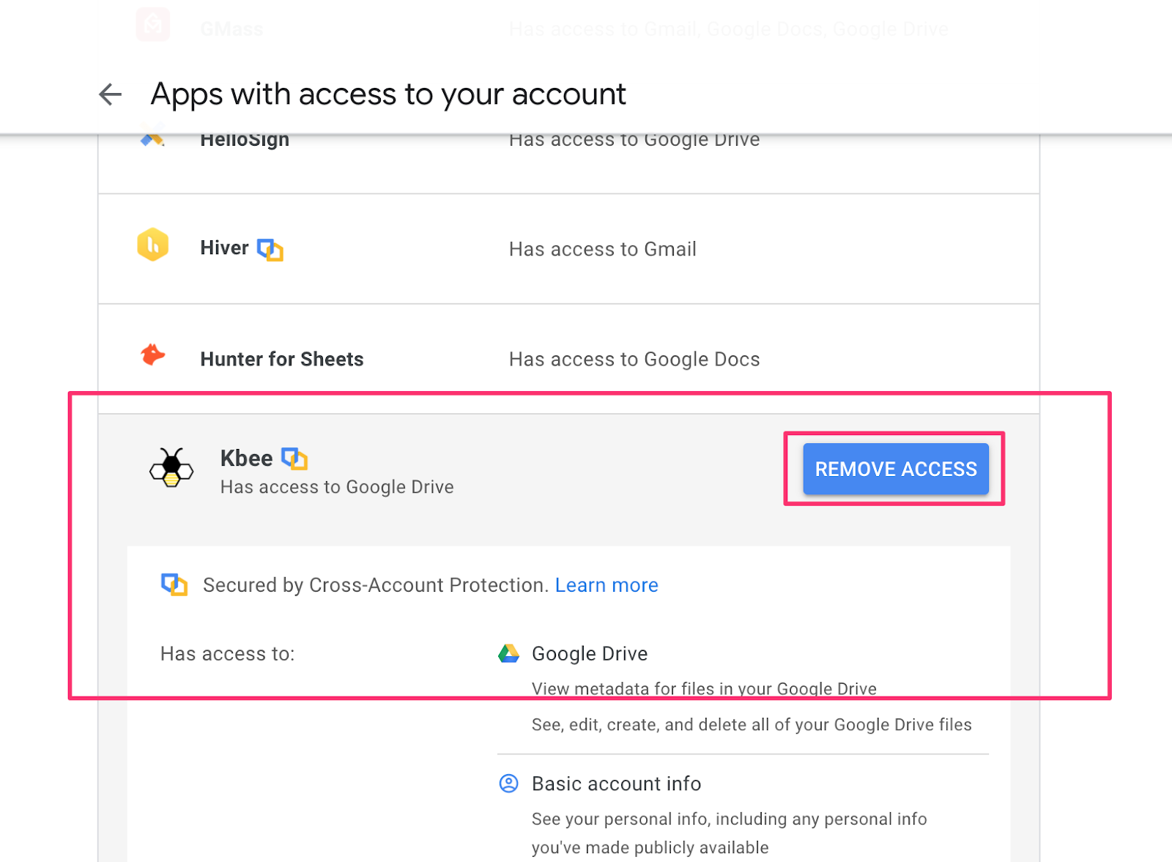Click the Hunter for Sheets fox icon

(x=152, y=355)
